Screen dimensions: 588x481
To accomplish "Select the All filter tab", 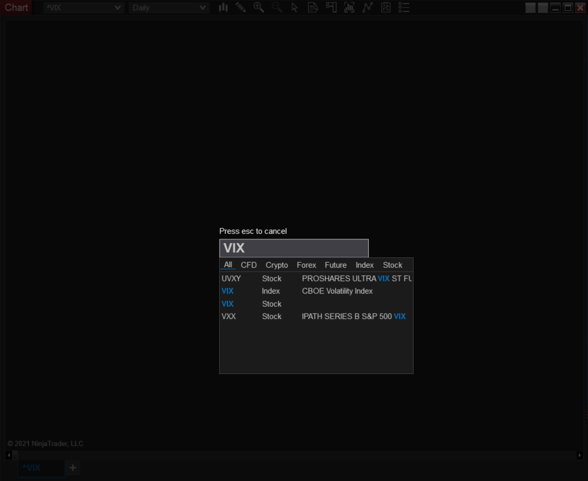I will click(228, 264).
